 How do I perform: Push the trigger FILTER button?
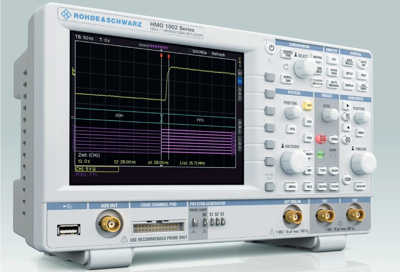tap(334, 186)
